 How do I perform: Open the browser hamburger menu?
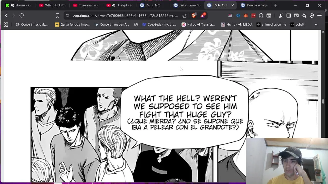pyautogui.click(x=319, y=16)
